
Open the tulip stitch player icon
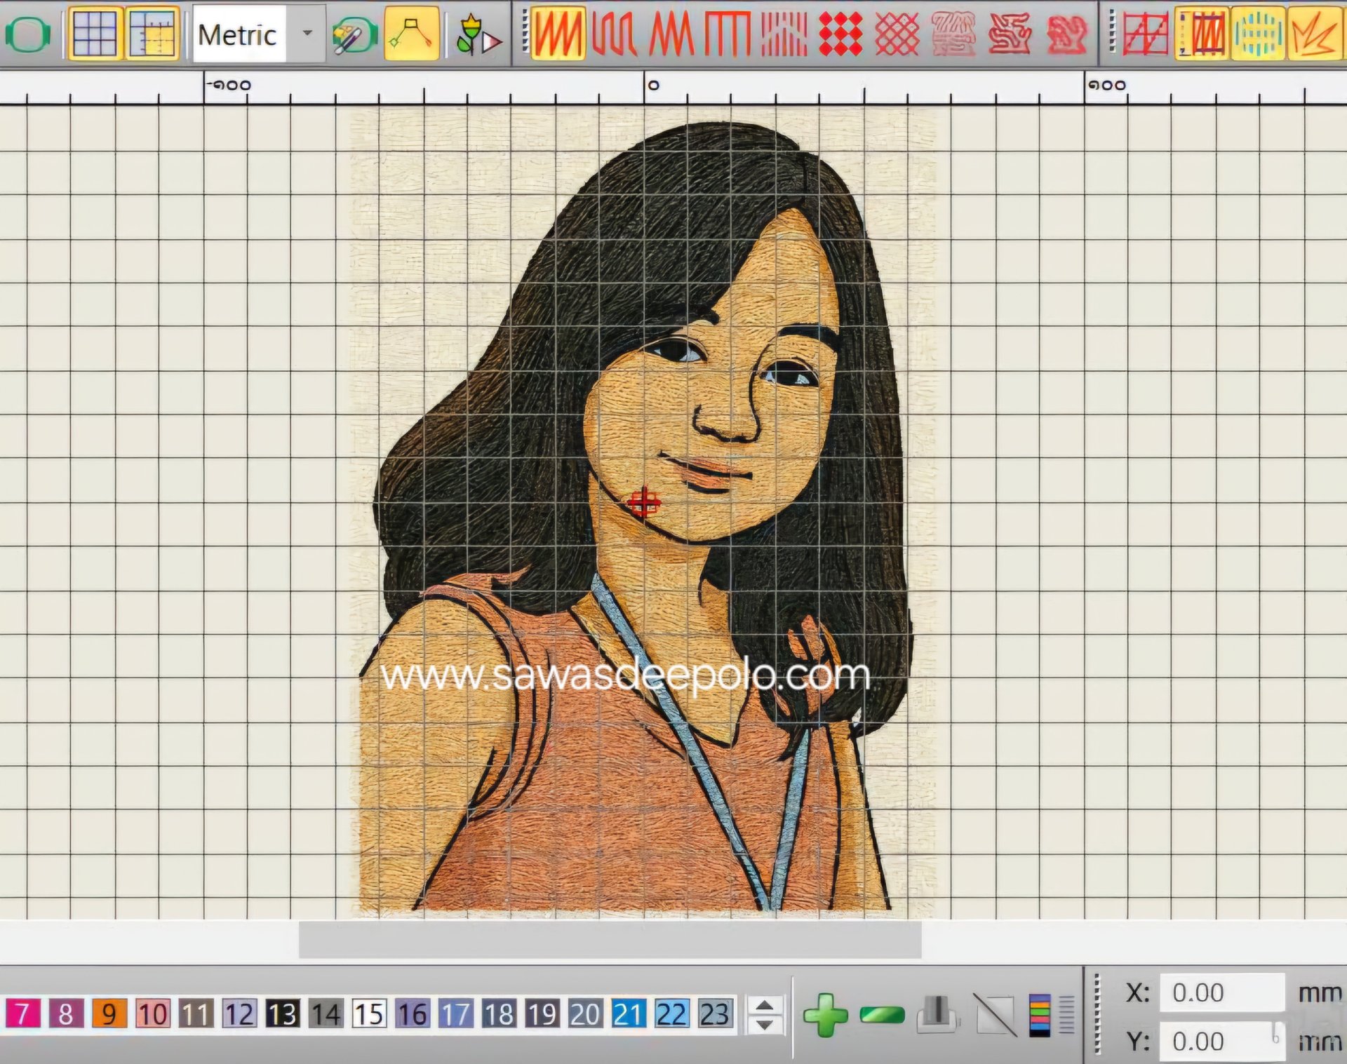pyautogui.click(x=478, y=35)
